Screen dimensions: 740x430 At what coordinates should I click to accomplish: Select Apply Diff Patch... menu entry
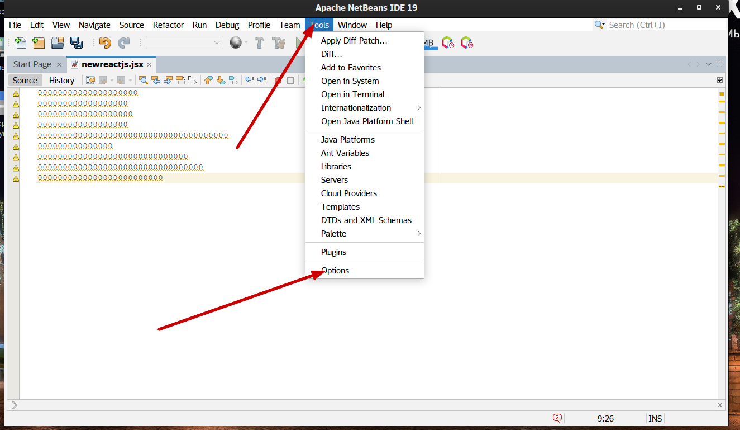(x=365, y=41)
